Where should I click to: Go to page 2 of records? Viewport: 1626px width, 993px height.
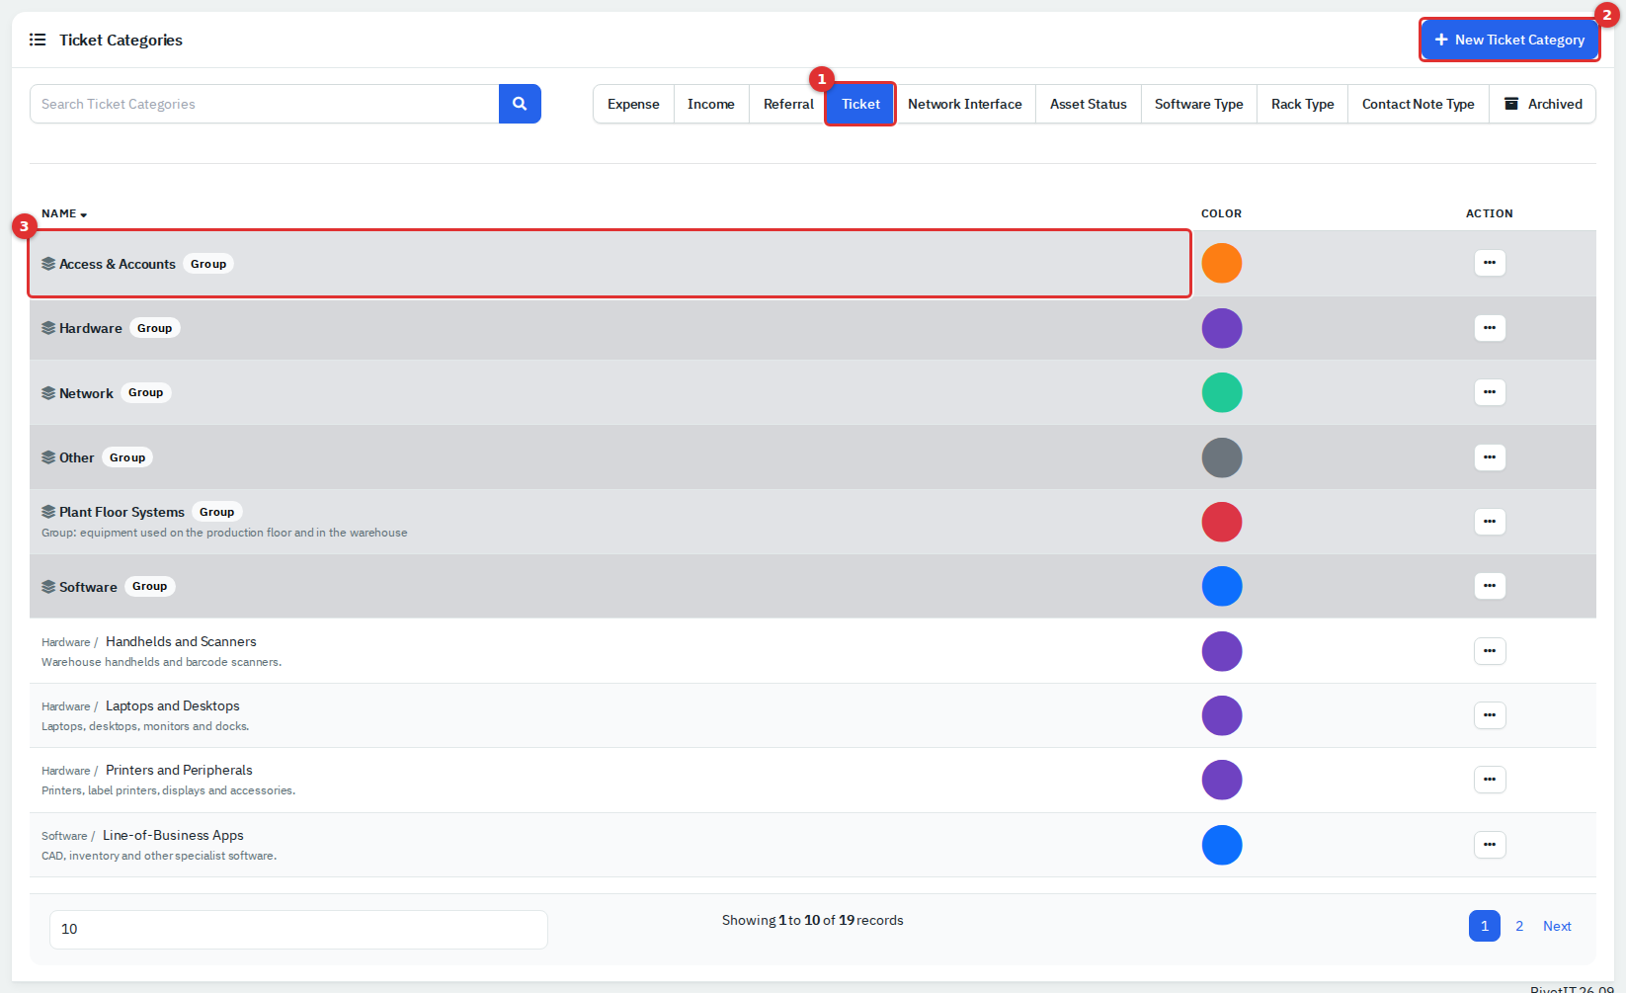1519,926
